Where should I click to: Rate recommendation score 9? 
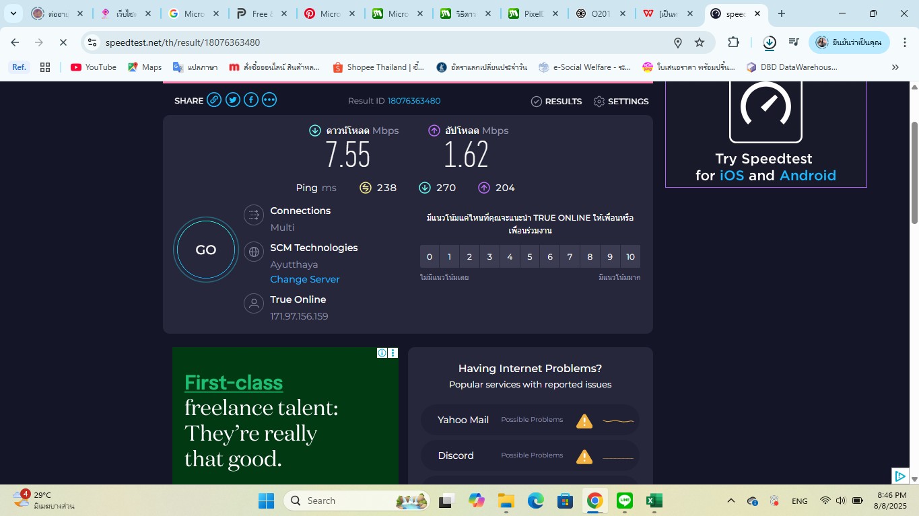(610, 256)
